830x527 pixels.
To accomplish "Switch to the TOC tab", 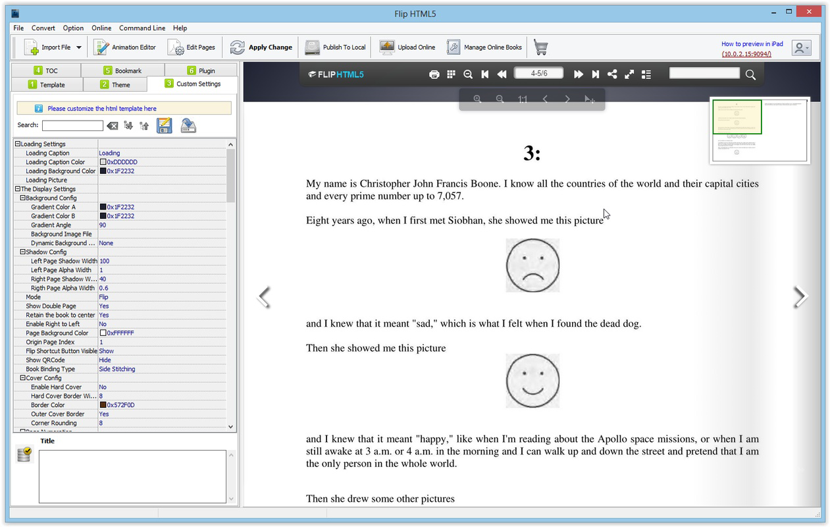I will click(46, 70).
